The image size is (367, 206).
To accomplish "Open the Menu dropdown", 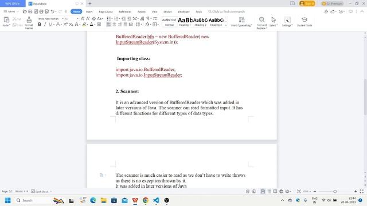I will point(11,11).
